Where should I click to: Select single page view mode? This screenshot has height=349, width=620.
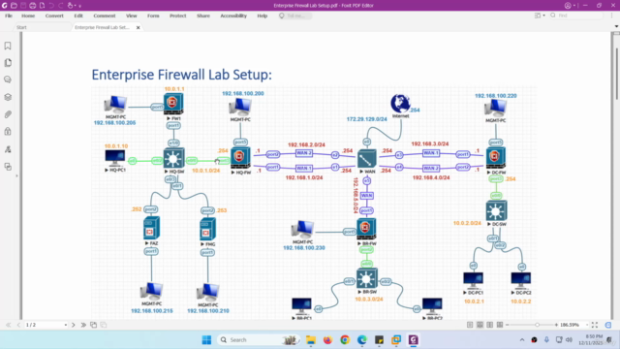(470, 325)
